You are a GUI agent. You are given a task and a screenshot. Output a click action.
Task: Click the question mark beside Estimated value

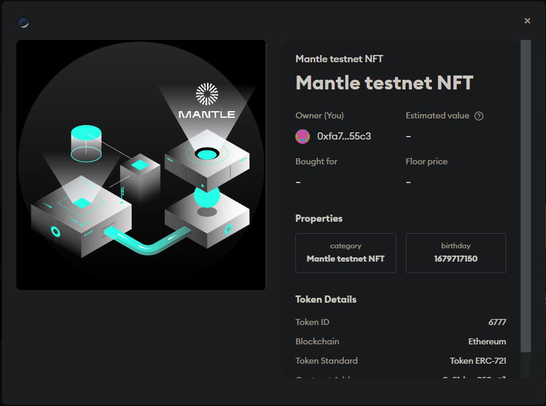point(478,115)
